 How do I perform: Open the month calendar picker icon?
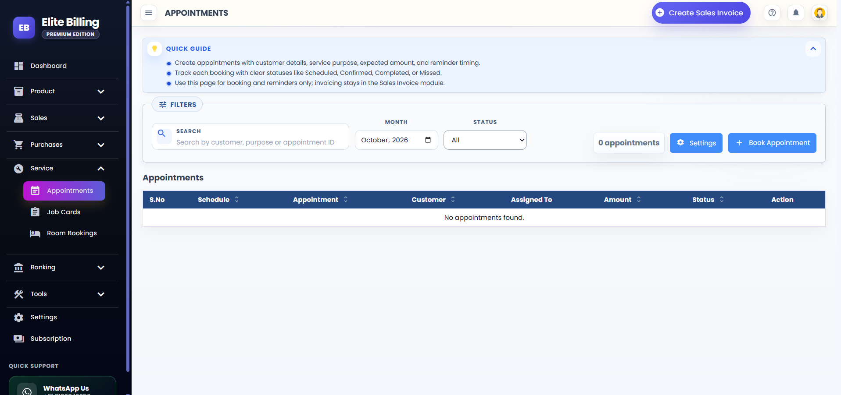pyautogui.click(x=428, y=140)
